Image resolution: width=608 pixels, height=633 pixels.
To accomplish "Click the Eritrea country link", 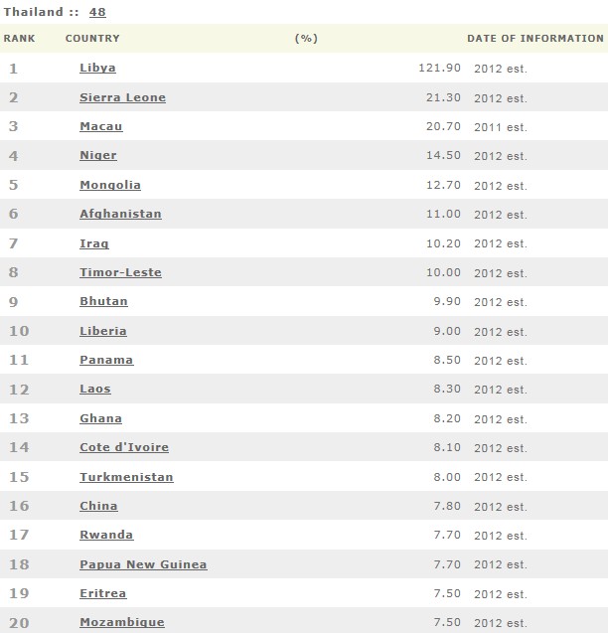I will [103, 593].
